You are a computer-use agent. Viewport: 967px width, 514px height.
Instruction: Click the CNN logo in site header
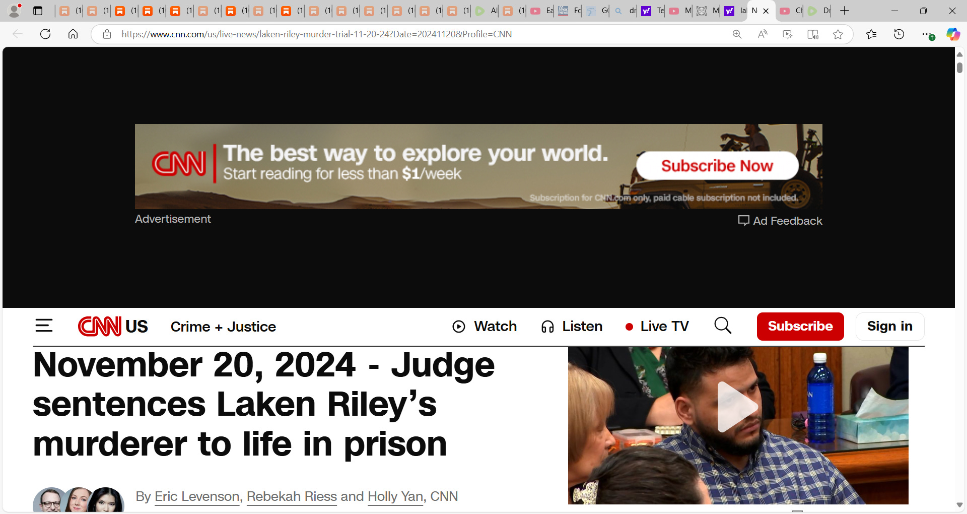click(100, 326)
